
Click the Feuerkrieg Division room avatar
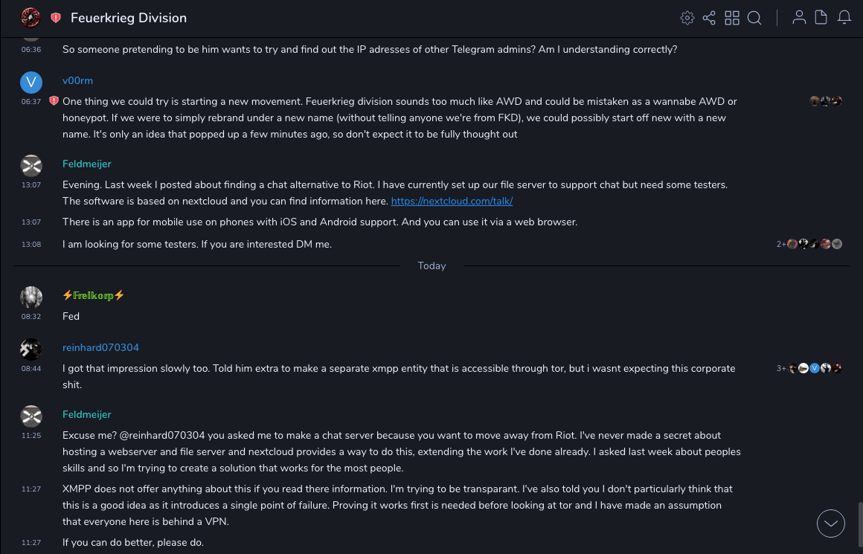click(x=31, y=17)
